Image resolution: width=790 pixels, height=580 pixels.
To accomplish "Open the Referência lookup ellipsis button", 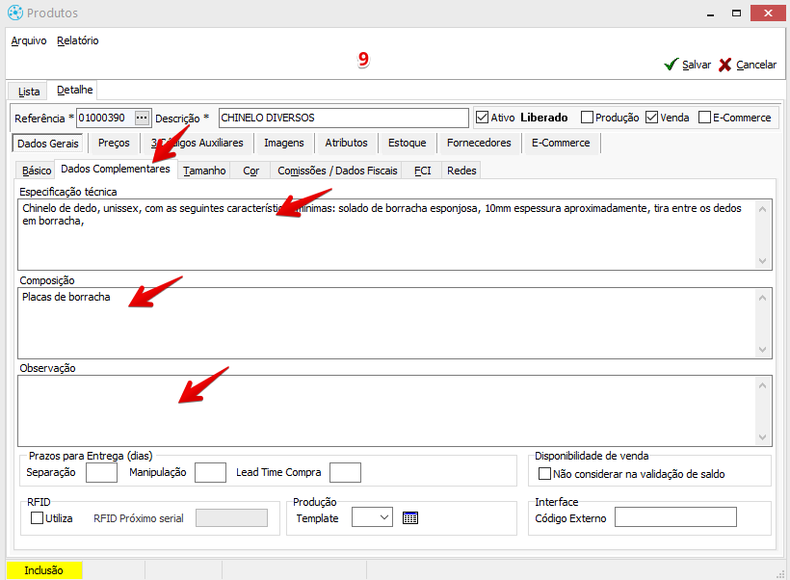I will (x=143, y=118).
